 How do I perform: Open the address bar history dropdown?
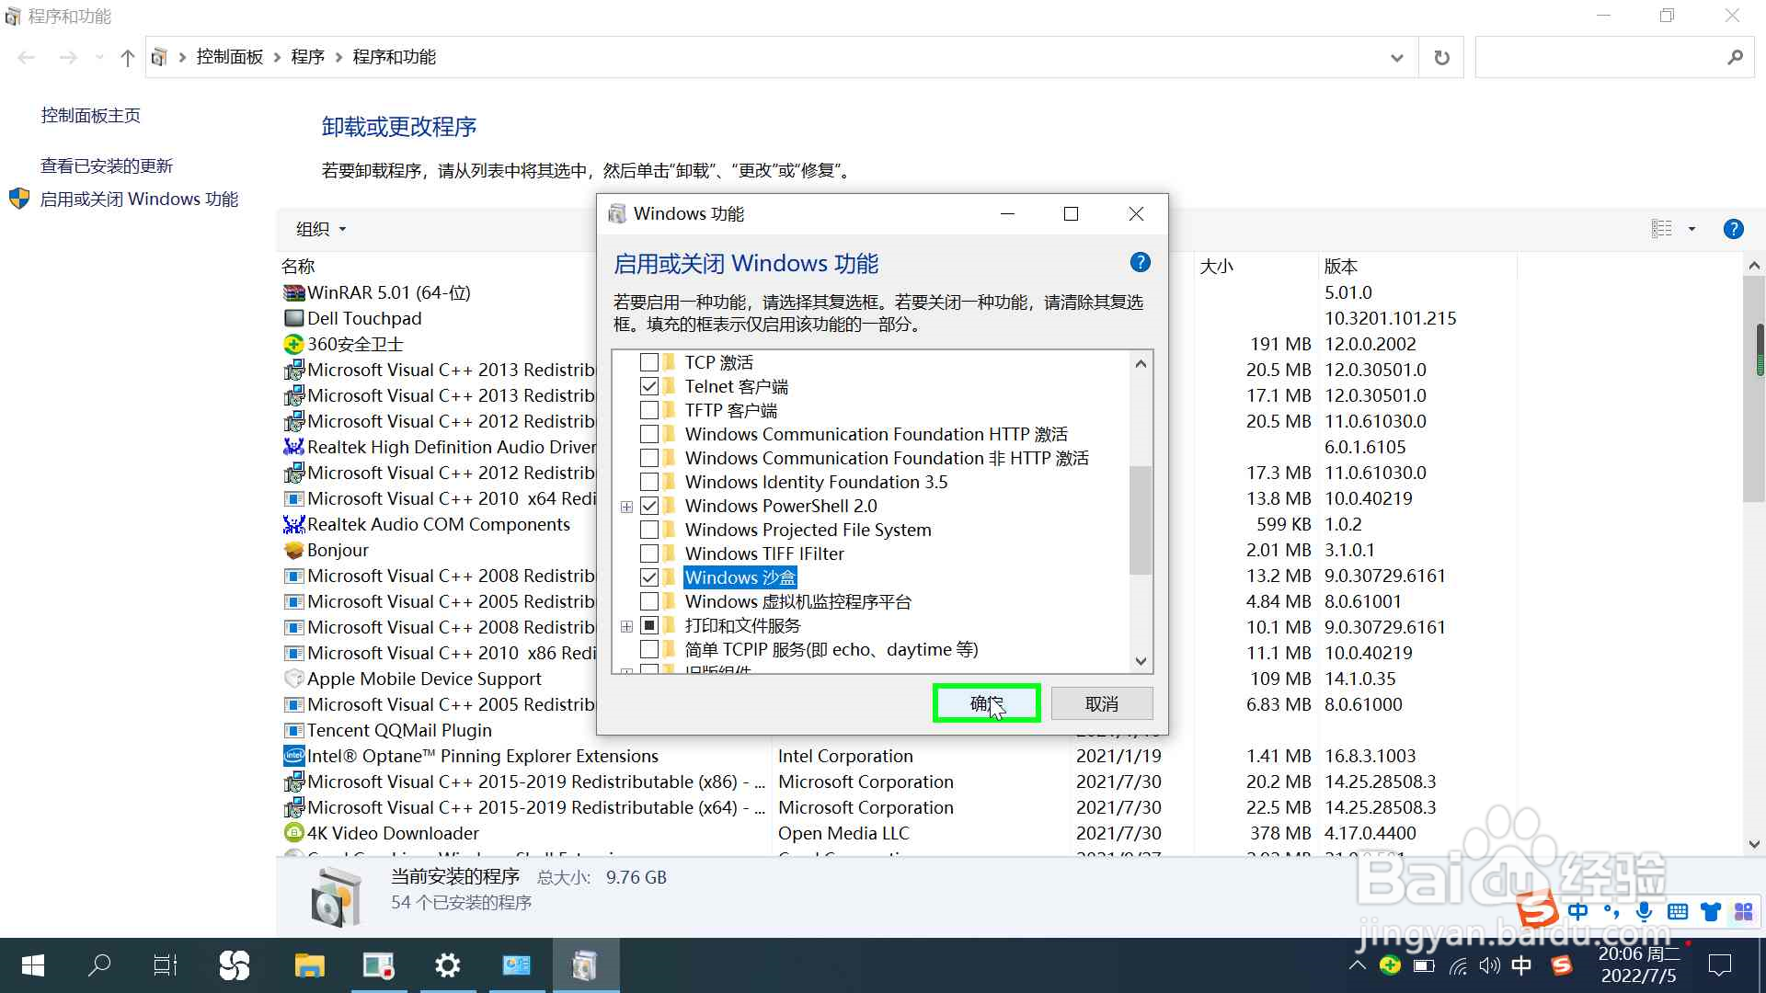[x=1396, y=57]
